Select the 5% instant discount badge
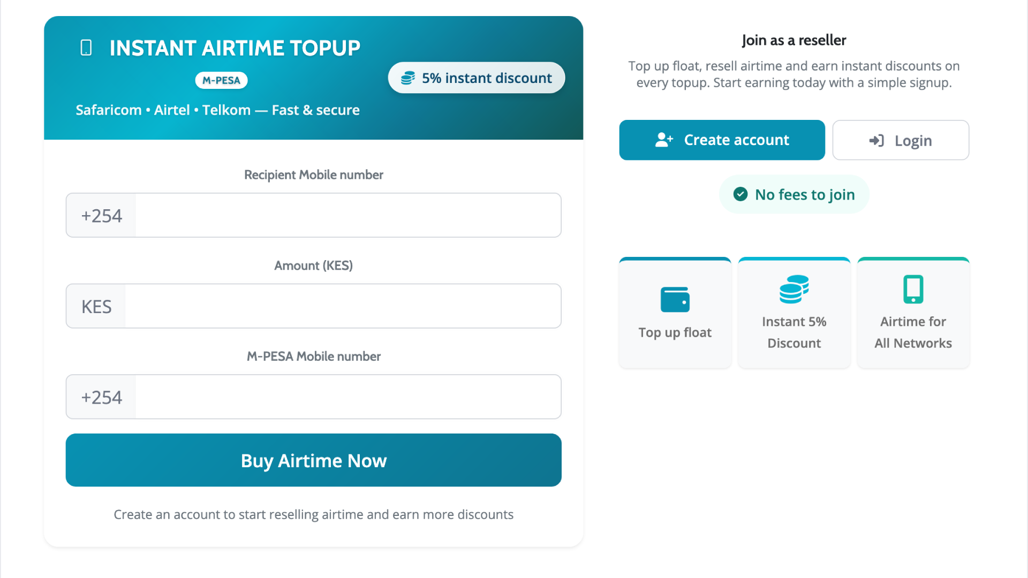This screenshot has height=578, width=1028. pos(476,78)
